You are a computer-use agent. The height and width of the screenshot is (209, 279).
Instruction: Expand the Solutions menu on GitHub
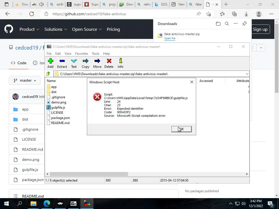[x=56, y=29]
